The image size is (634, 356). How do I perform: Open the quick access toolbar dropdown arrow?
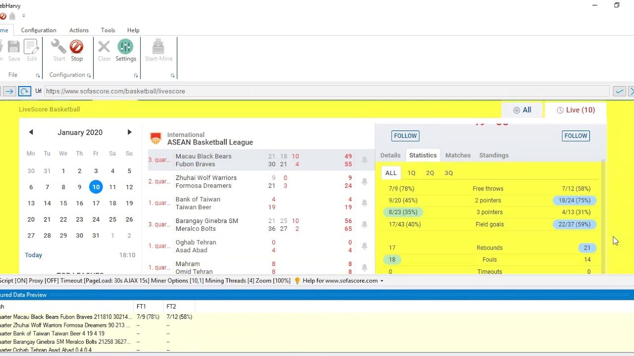coord(23,16)
